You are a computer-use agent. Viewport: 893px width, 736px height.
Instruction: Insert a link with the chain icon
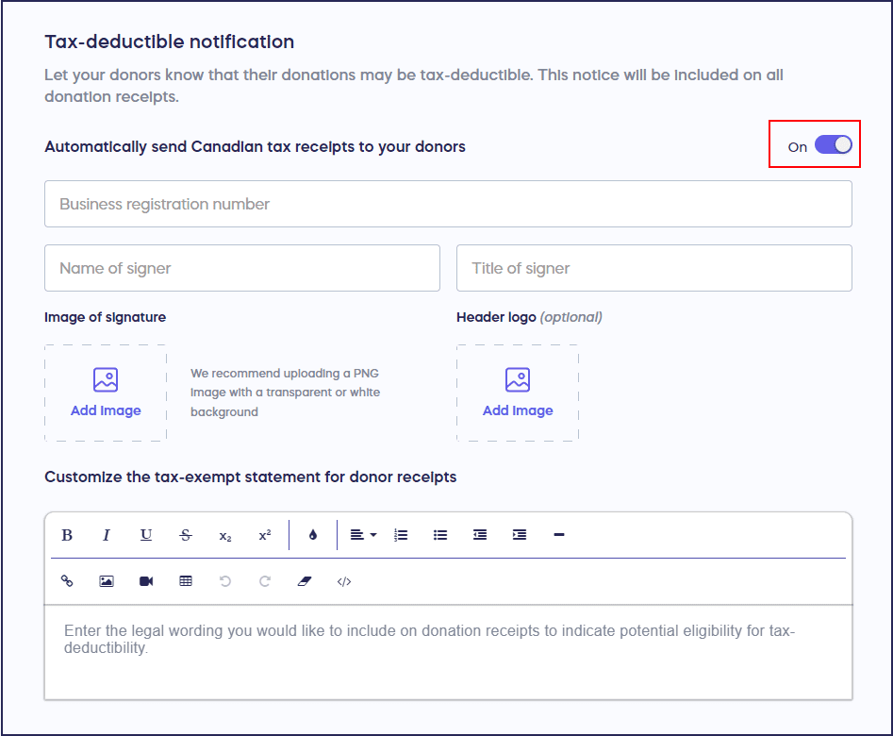(67, 581)
